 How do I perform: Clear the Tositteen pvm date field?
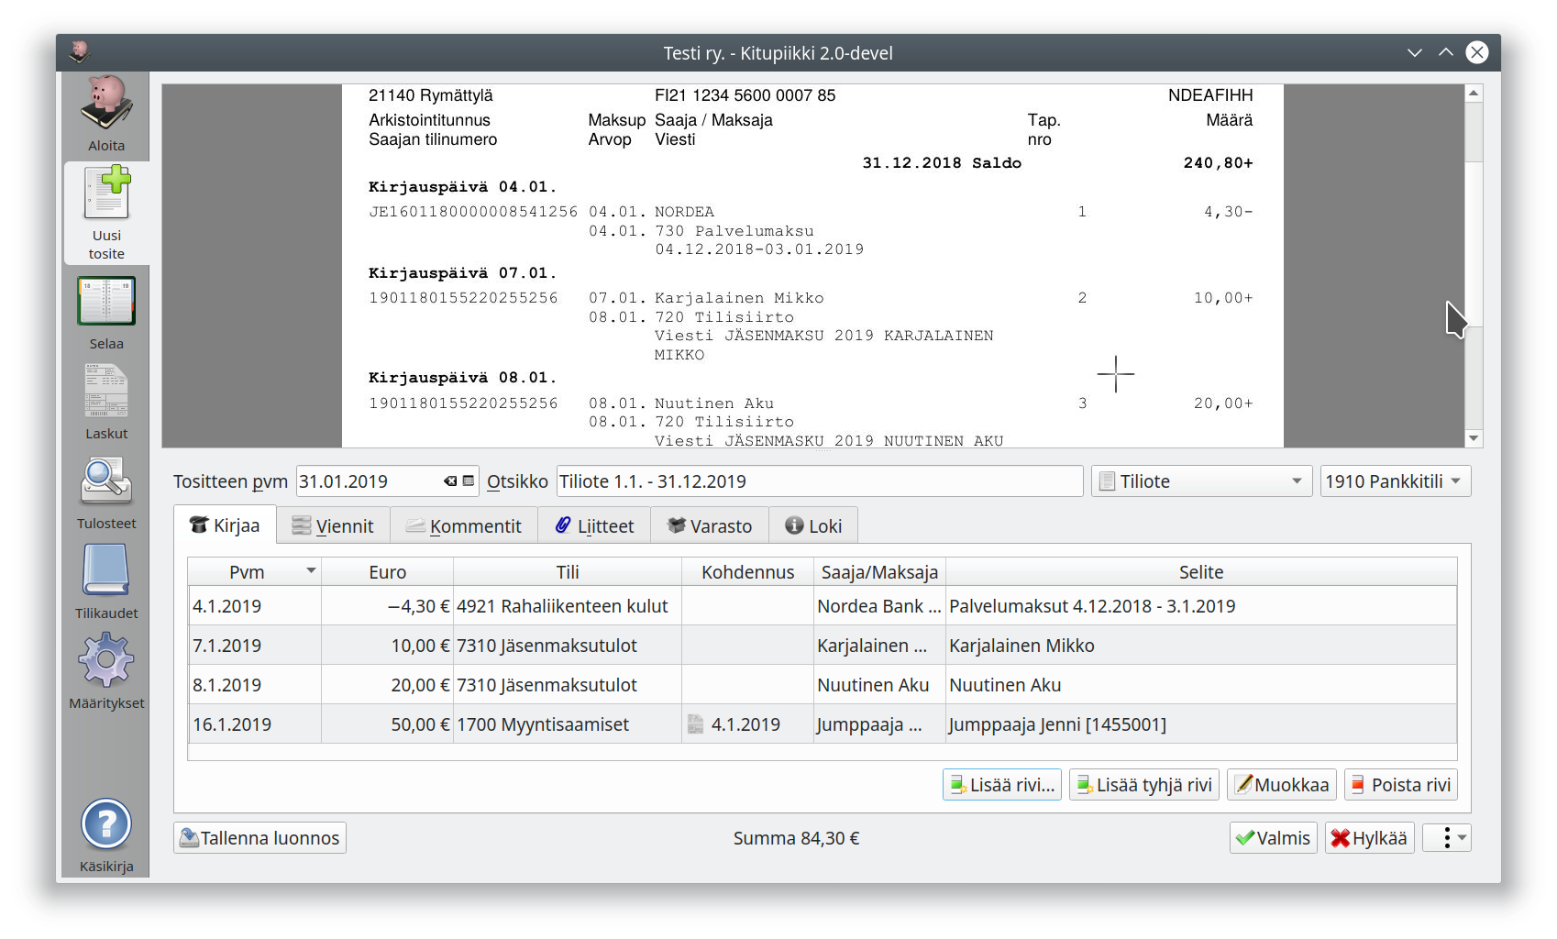tap(449, 481)
